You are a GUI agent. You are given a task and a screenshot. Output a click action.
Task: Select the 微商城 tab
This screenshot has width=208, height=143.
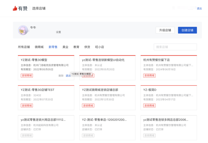coord(39,47)
